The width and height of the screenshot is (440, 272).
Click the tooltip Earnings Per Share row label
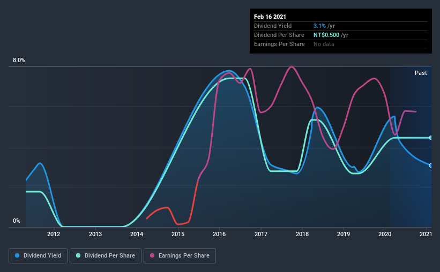click(x=279, y=44)
